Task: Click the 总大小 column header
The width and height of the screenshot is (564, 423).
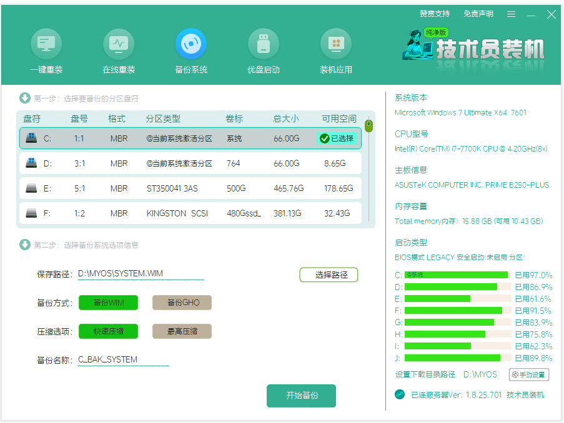Action: (286, 119)
